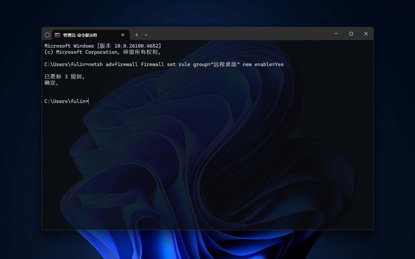Screen dimensions: 415x259
Task: Maximize the terminal window
Action: (351, 34)
